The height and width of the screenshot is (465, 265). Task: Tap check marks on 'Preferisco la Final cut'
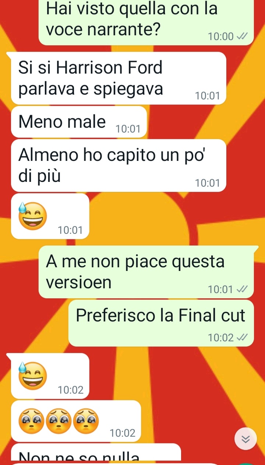pos(242,338)
